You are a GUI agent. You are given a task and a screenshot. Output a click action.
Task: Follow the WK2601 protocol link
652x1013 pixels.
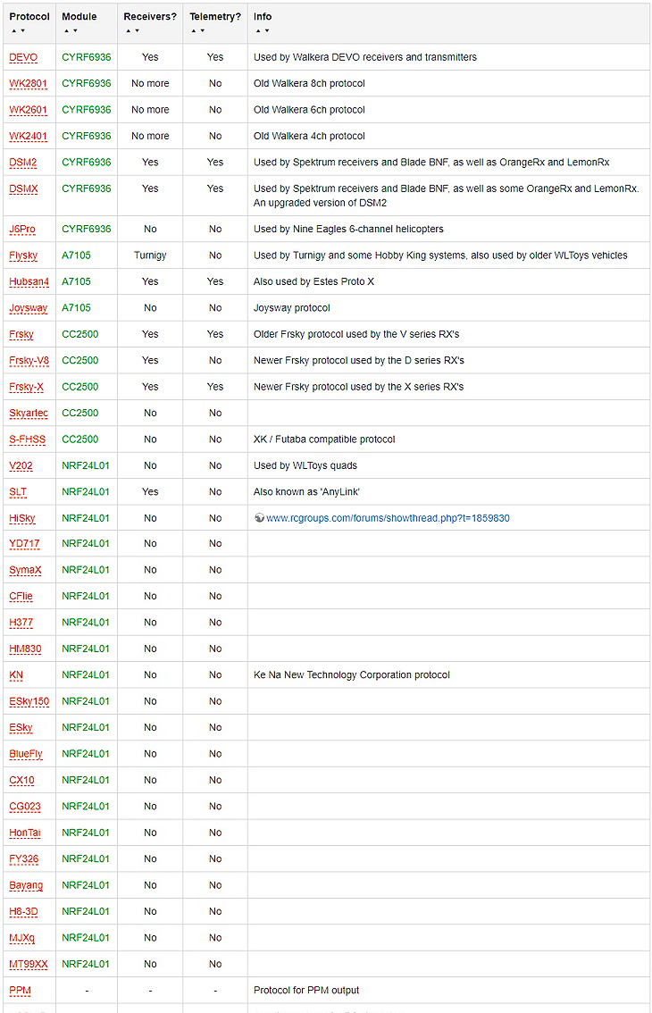29,110
